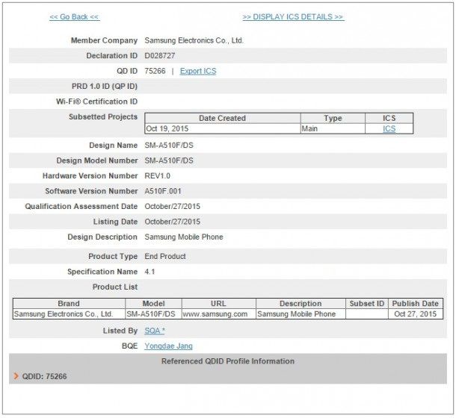Open the BQE 'Yongdae Jang' link
The width and height of the screenshot is (456, 418).
pyautogui.click(x=168, y=346)
